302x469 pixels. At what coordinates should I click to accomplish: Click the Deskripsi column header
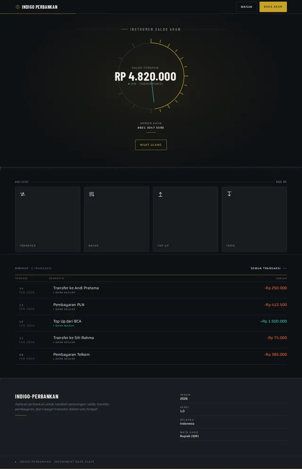[57, 278]
